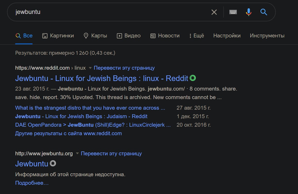Clear the search query with the X icon
This screenshot has height=194, width=298.
[214, 12]
